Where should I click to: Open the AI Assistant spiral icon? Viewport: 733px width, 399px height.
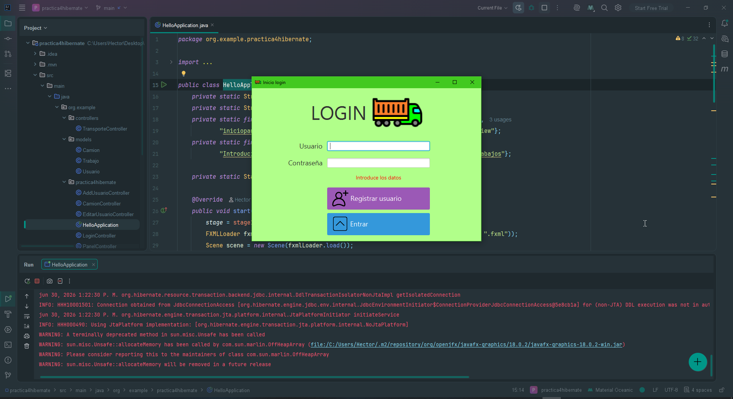(x=577, y=8)
